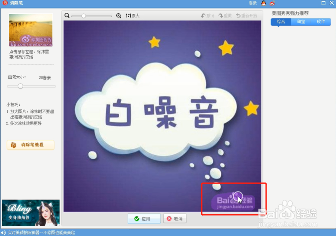The height and width of the screenshot is (236, 336).
Task: Click the 登录 login link
Action: (253, 3)
